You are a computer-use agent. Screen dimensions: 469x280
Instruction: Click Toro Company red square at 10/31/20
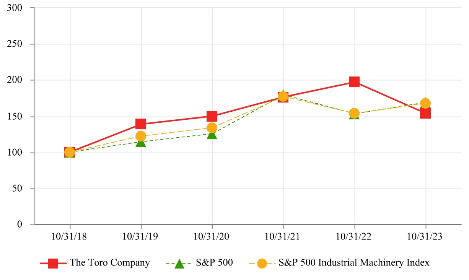pos(212,116)
